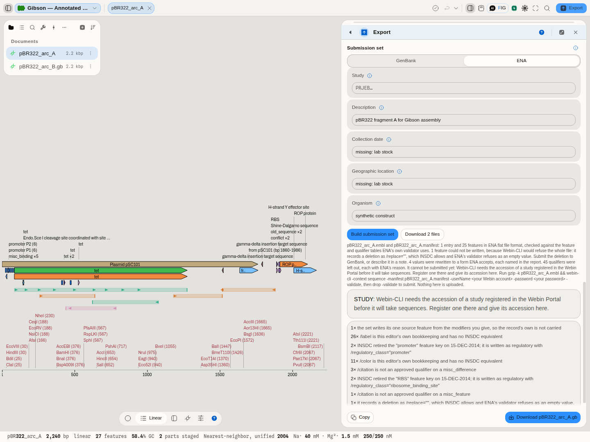The width and height of the screenshot is (590, 442).
Task: Toggle the right-side panel layout button
Action: [x=470, y=8]
